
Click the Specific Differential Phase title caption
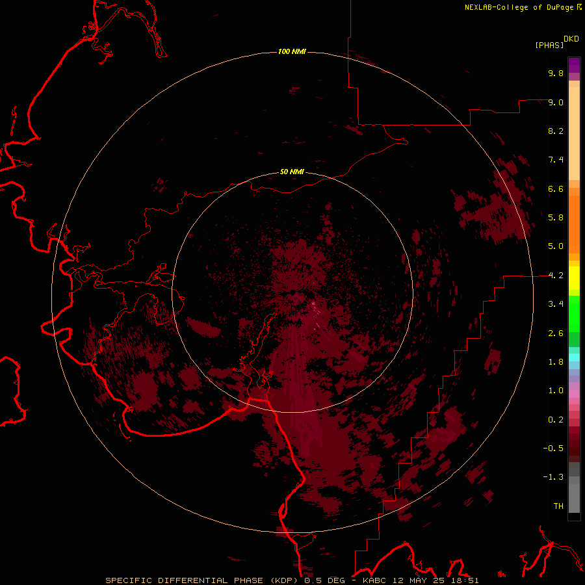(x=292, y=580)
